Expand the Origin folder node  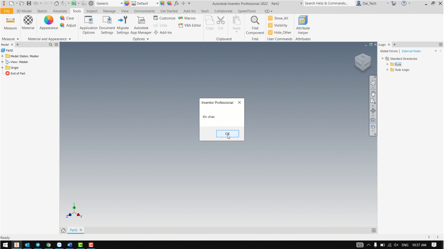point(2,68)
